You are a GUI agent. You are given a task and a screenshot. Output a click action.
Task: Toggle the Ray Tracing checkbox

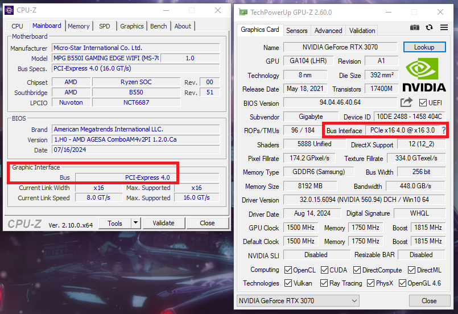(x=324, y=283)
